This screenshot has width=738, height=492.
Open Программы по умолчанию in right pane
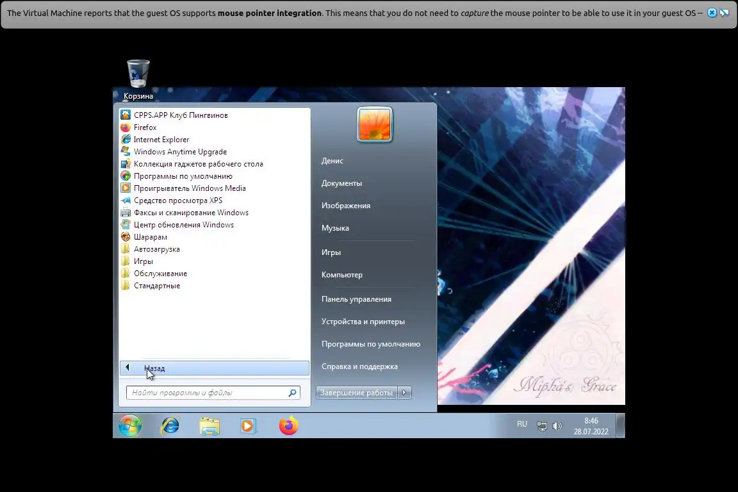click(x=371, y=344)
